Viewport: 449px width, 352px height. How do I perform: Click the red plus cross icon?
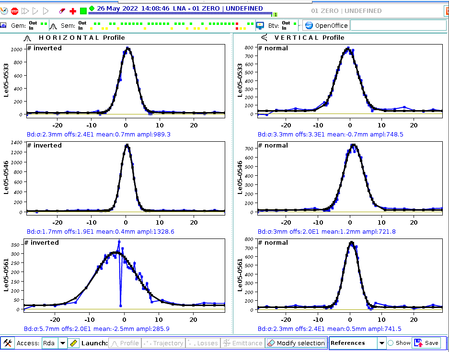tap(73, 11)
